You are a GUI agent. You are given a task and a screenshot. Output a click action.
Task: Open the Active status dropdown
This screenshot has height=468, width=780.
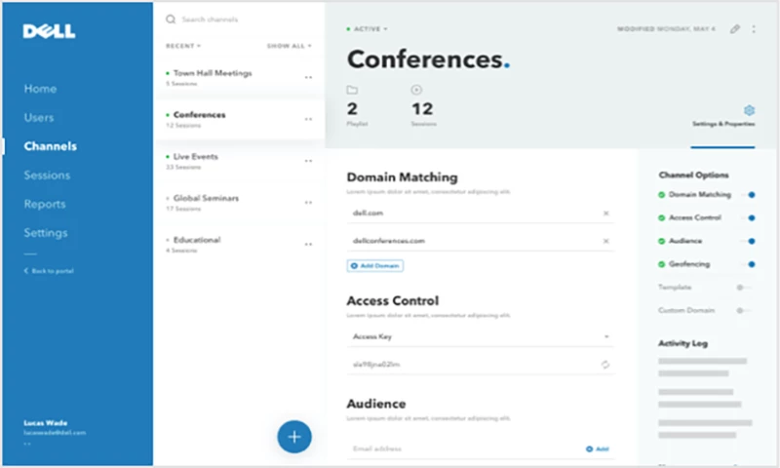pos(369,29)
